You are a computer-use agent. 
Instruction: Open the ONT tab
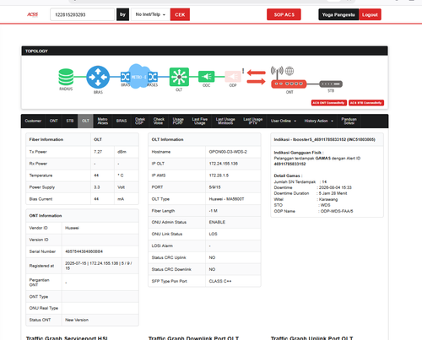[x=54, y=121]
